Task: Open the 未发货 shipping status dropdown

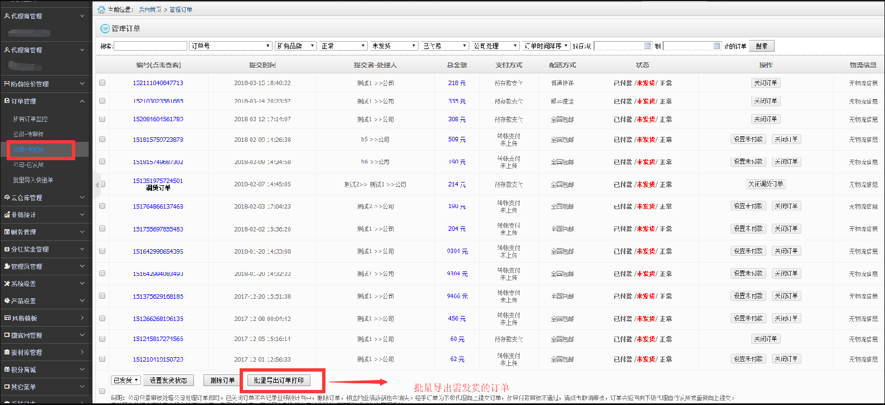Action: point(394,46)
